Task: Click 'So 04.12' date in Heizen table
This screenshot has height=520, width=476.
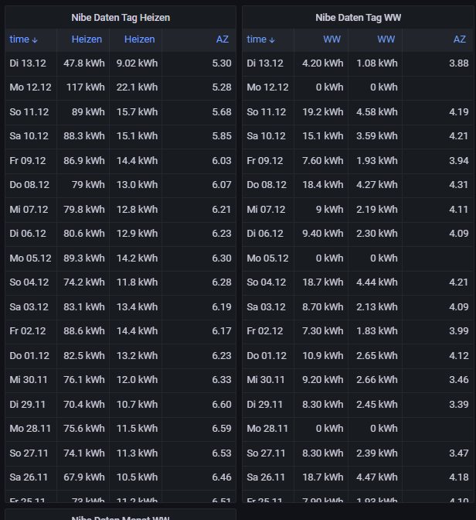Action: [x=29, y=282]
